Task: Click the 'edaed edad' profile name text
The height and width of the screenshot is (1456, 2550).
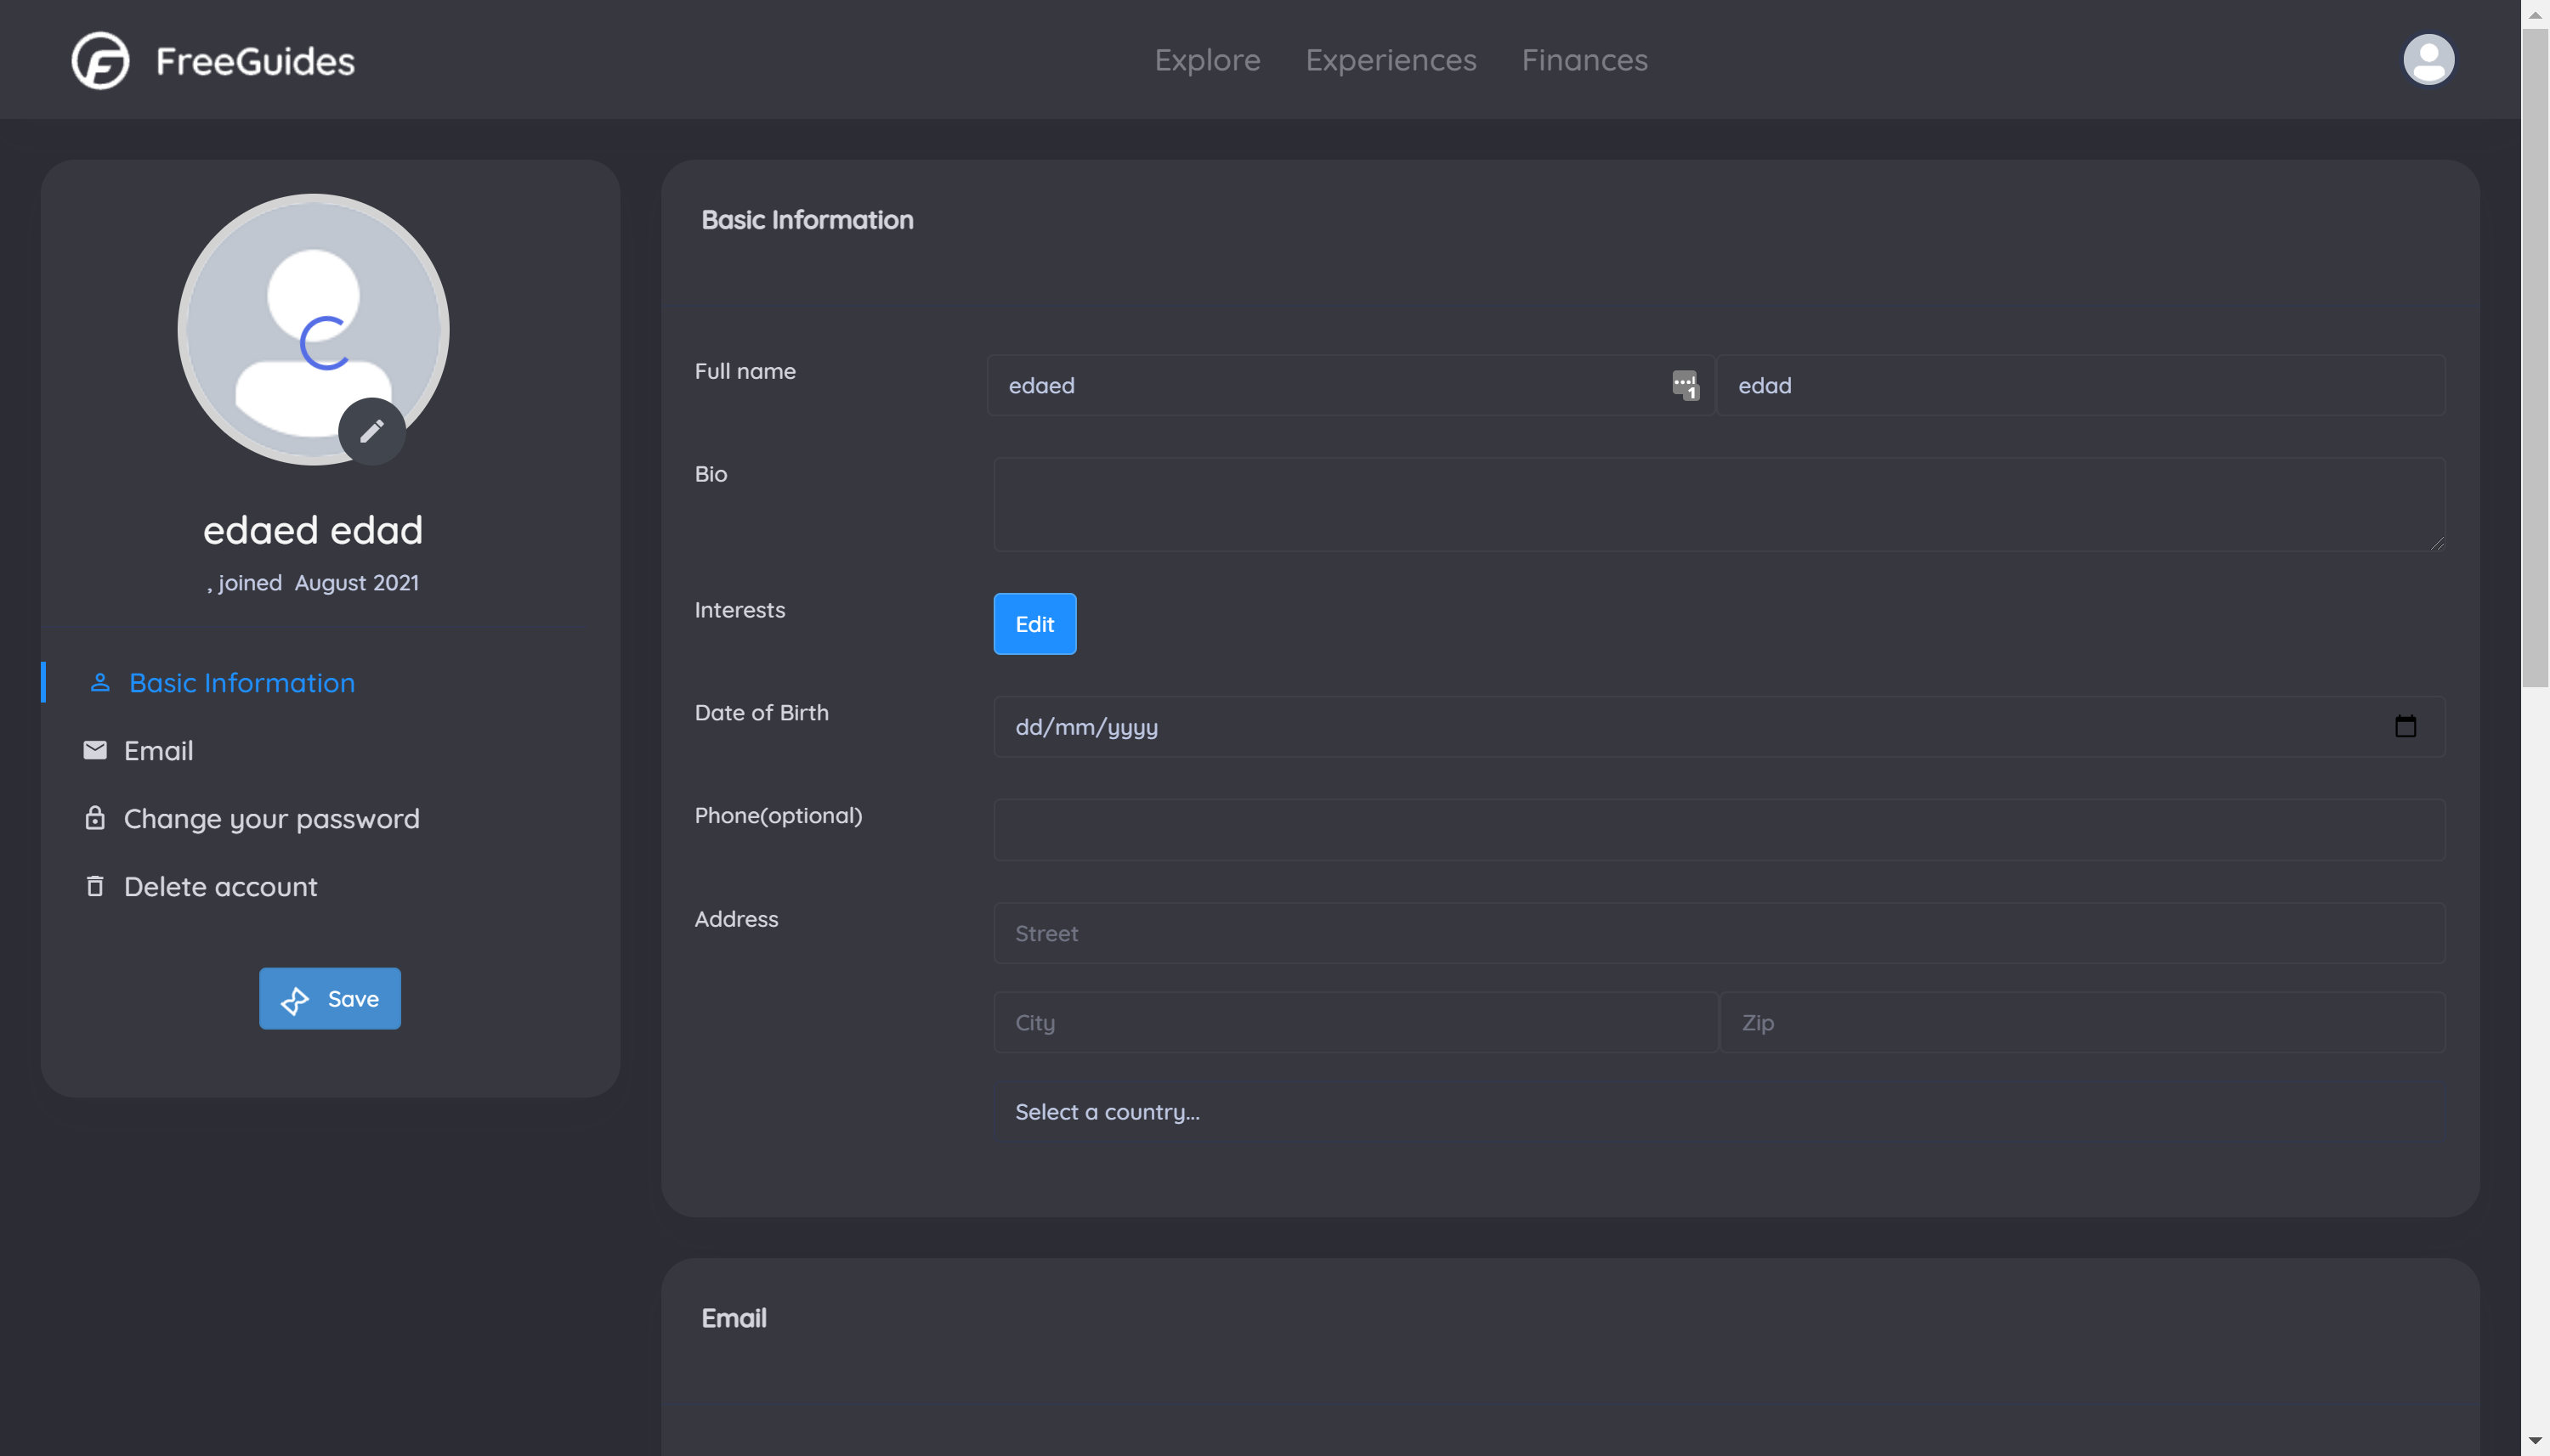Action: point(313,530)
